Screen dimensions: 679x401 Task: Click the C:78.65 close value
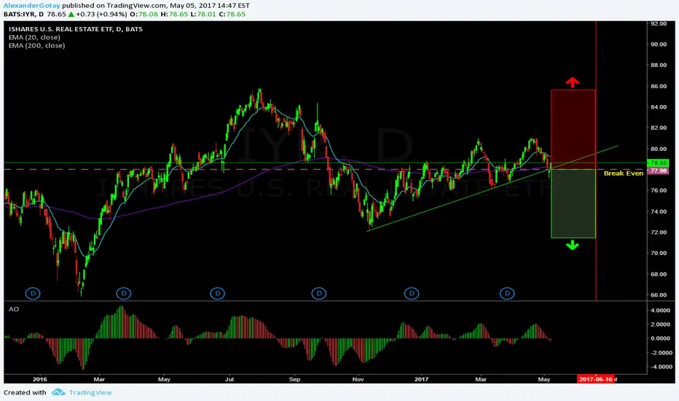pos(232,15)
